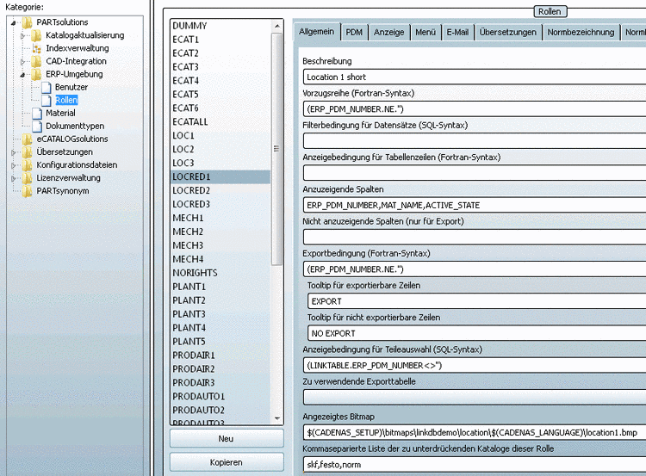Select Dokumenttypen in the category tree

coord(75,127)
